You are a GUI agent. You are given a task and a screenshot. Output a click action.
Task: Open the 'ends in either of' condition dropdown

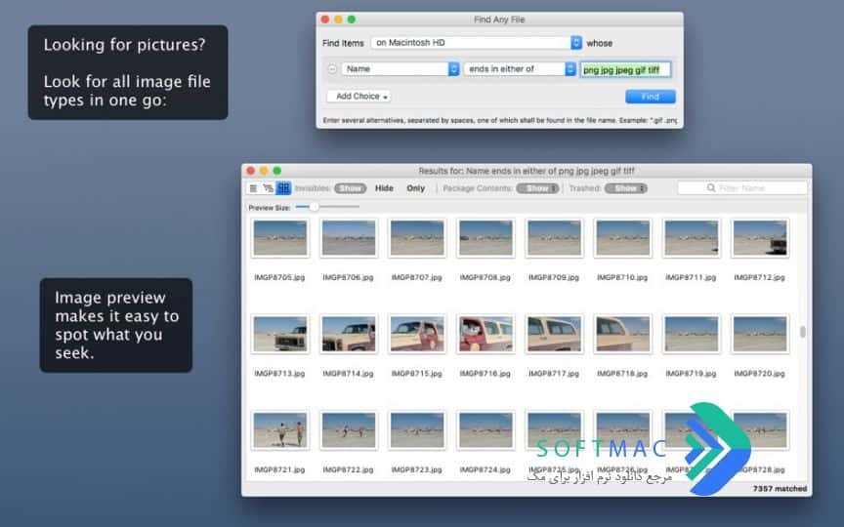[520, 69]
